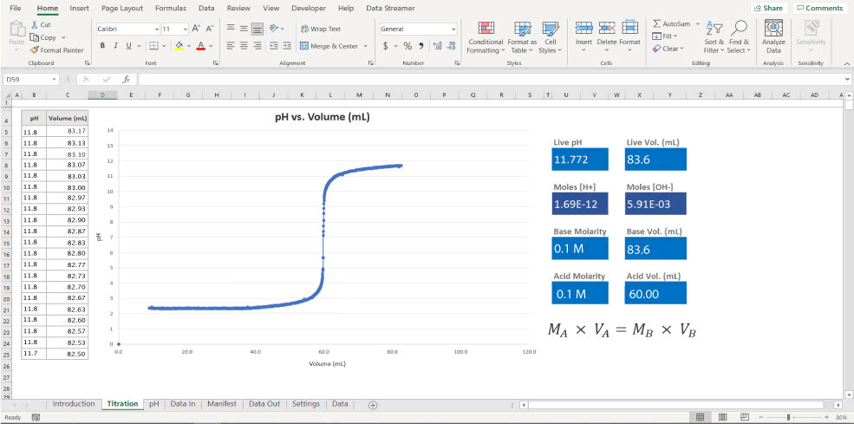The image size is (854, 424).
Task: Open the font size 11 dropdown
Action: coord(186,29)
